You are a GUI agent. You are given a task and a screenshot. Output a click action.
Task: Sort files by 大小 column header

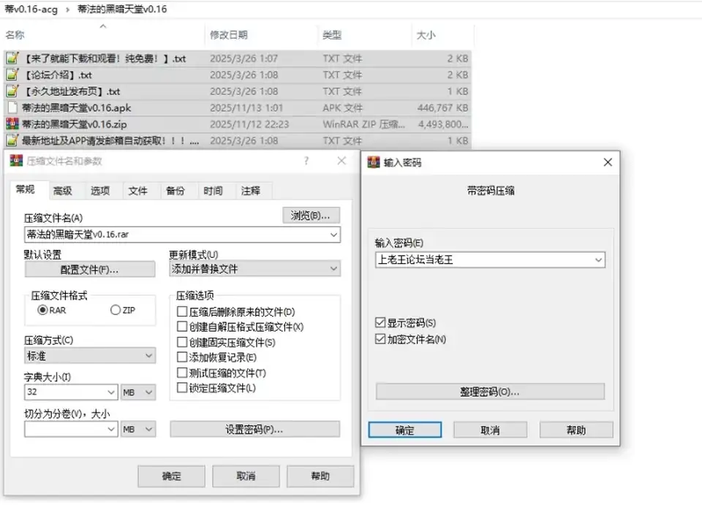tap(442, 35)
